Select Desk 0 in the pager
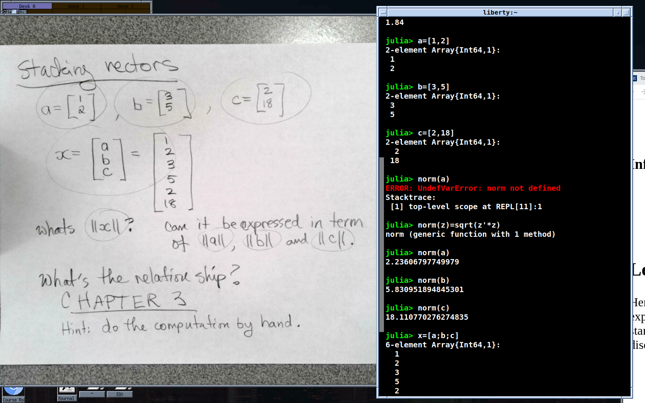This screenshot has width=645, height=403. (x=27, y=6)
